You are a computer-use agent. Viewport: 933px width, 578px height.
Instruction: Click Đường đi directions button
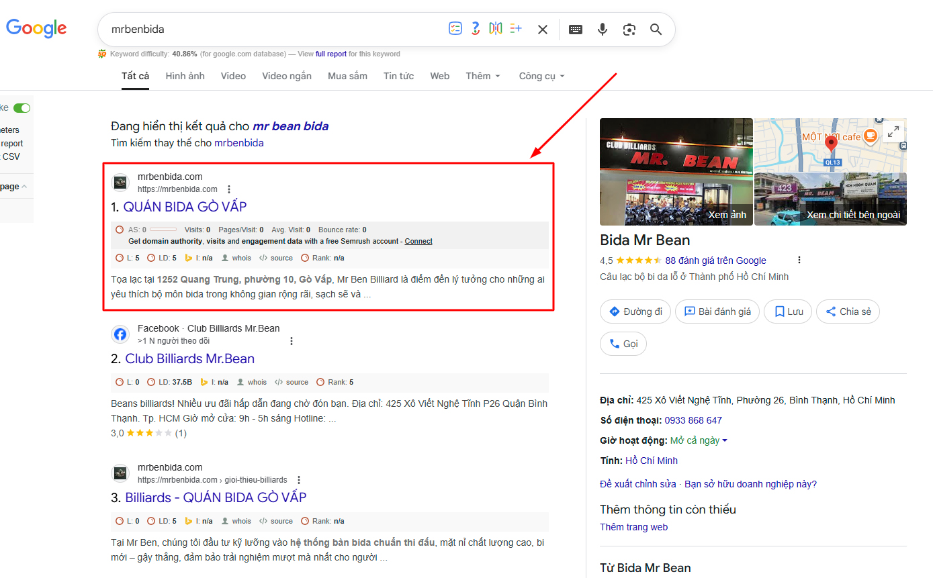pyautogui.click(x=635, y=311)
